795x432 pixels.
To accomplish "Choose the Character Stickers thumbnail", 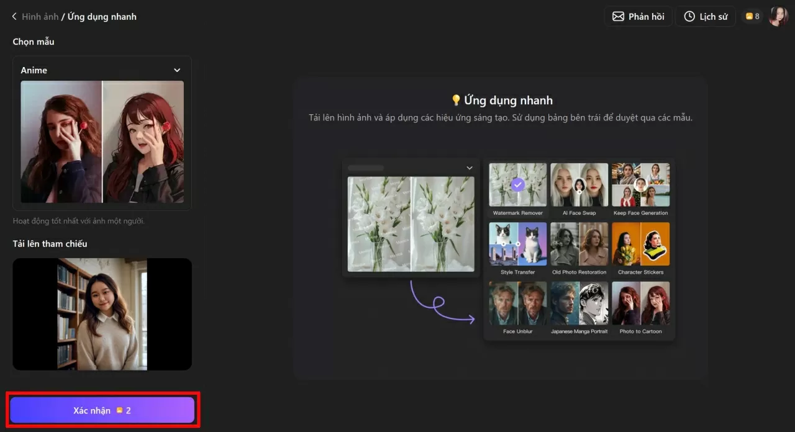I will [x=640, y=244].
